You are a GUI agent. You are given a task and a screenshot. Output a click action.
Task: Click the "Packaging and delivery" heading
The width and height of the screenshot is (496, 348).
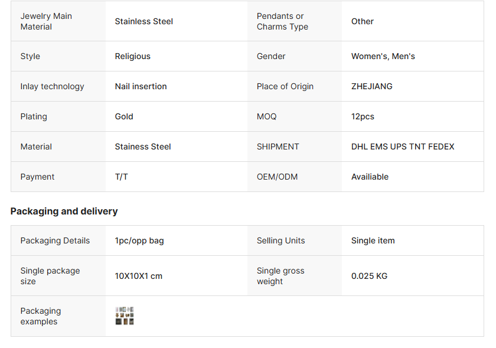(x=64, y=211)
